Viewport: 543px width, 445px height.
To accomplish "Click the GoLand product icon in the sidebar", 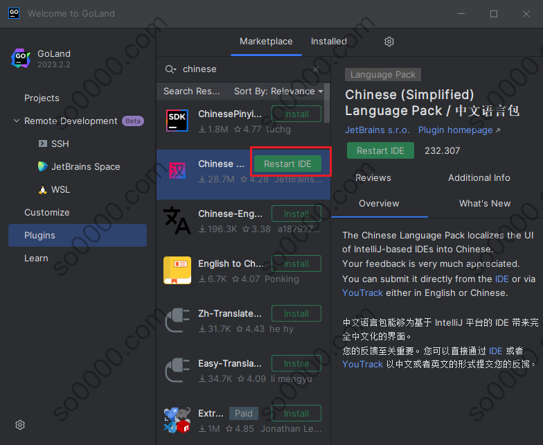I will click(x=21, y=58).
